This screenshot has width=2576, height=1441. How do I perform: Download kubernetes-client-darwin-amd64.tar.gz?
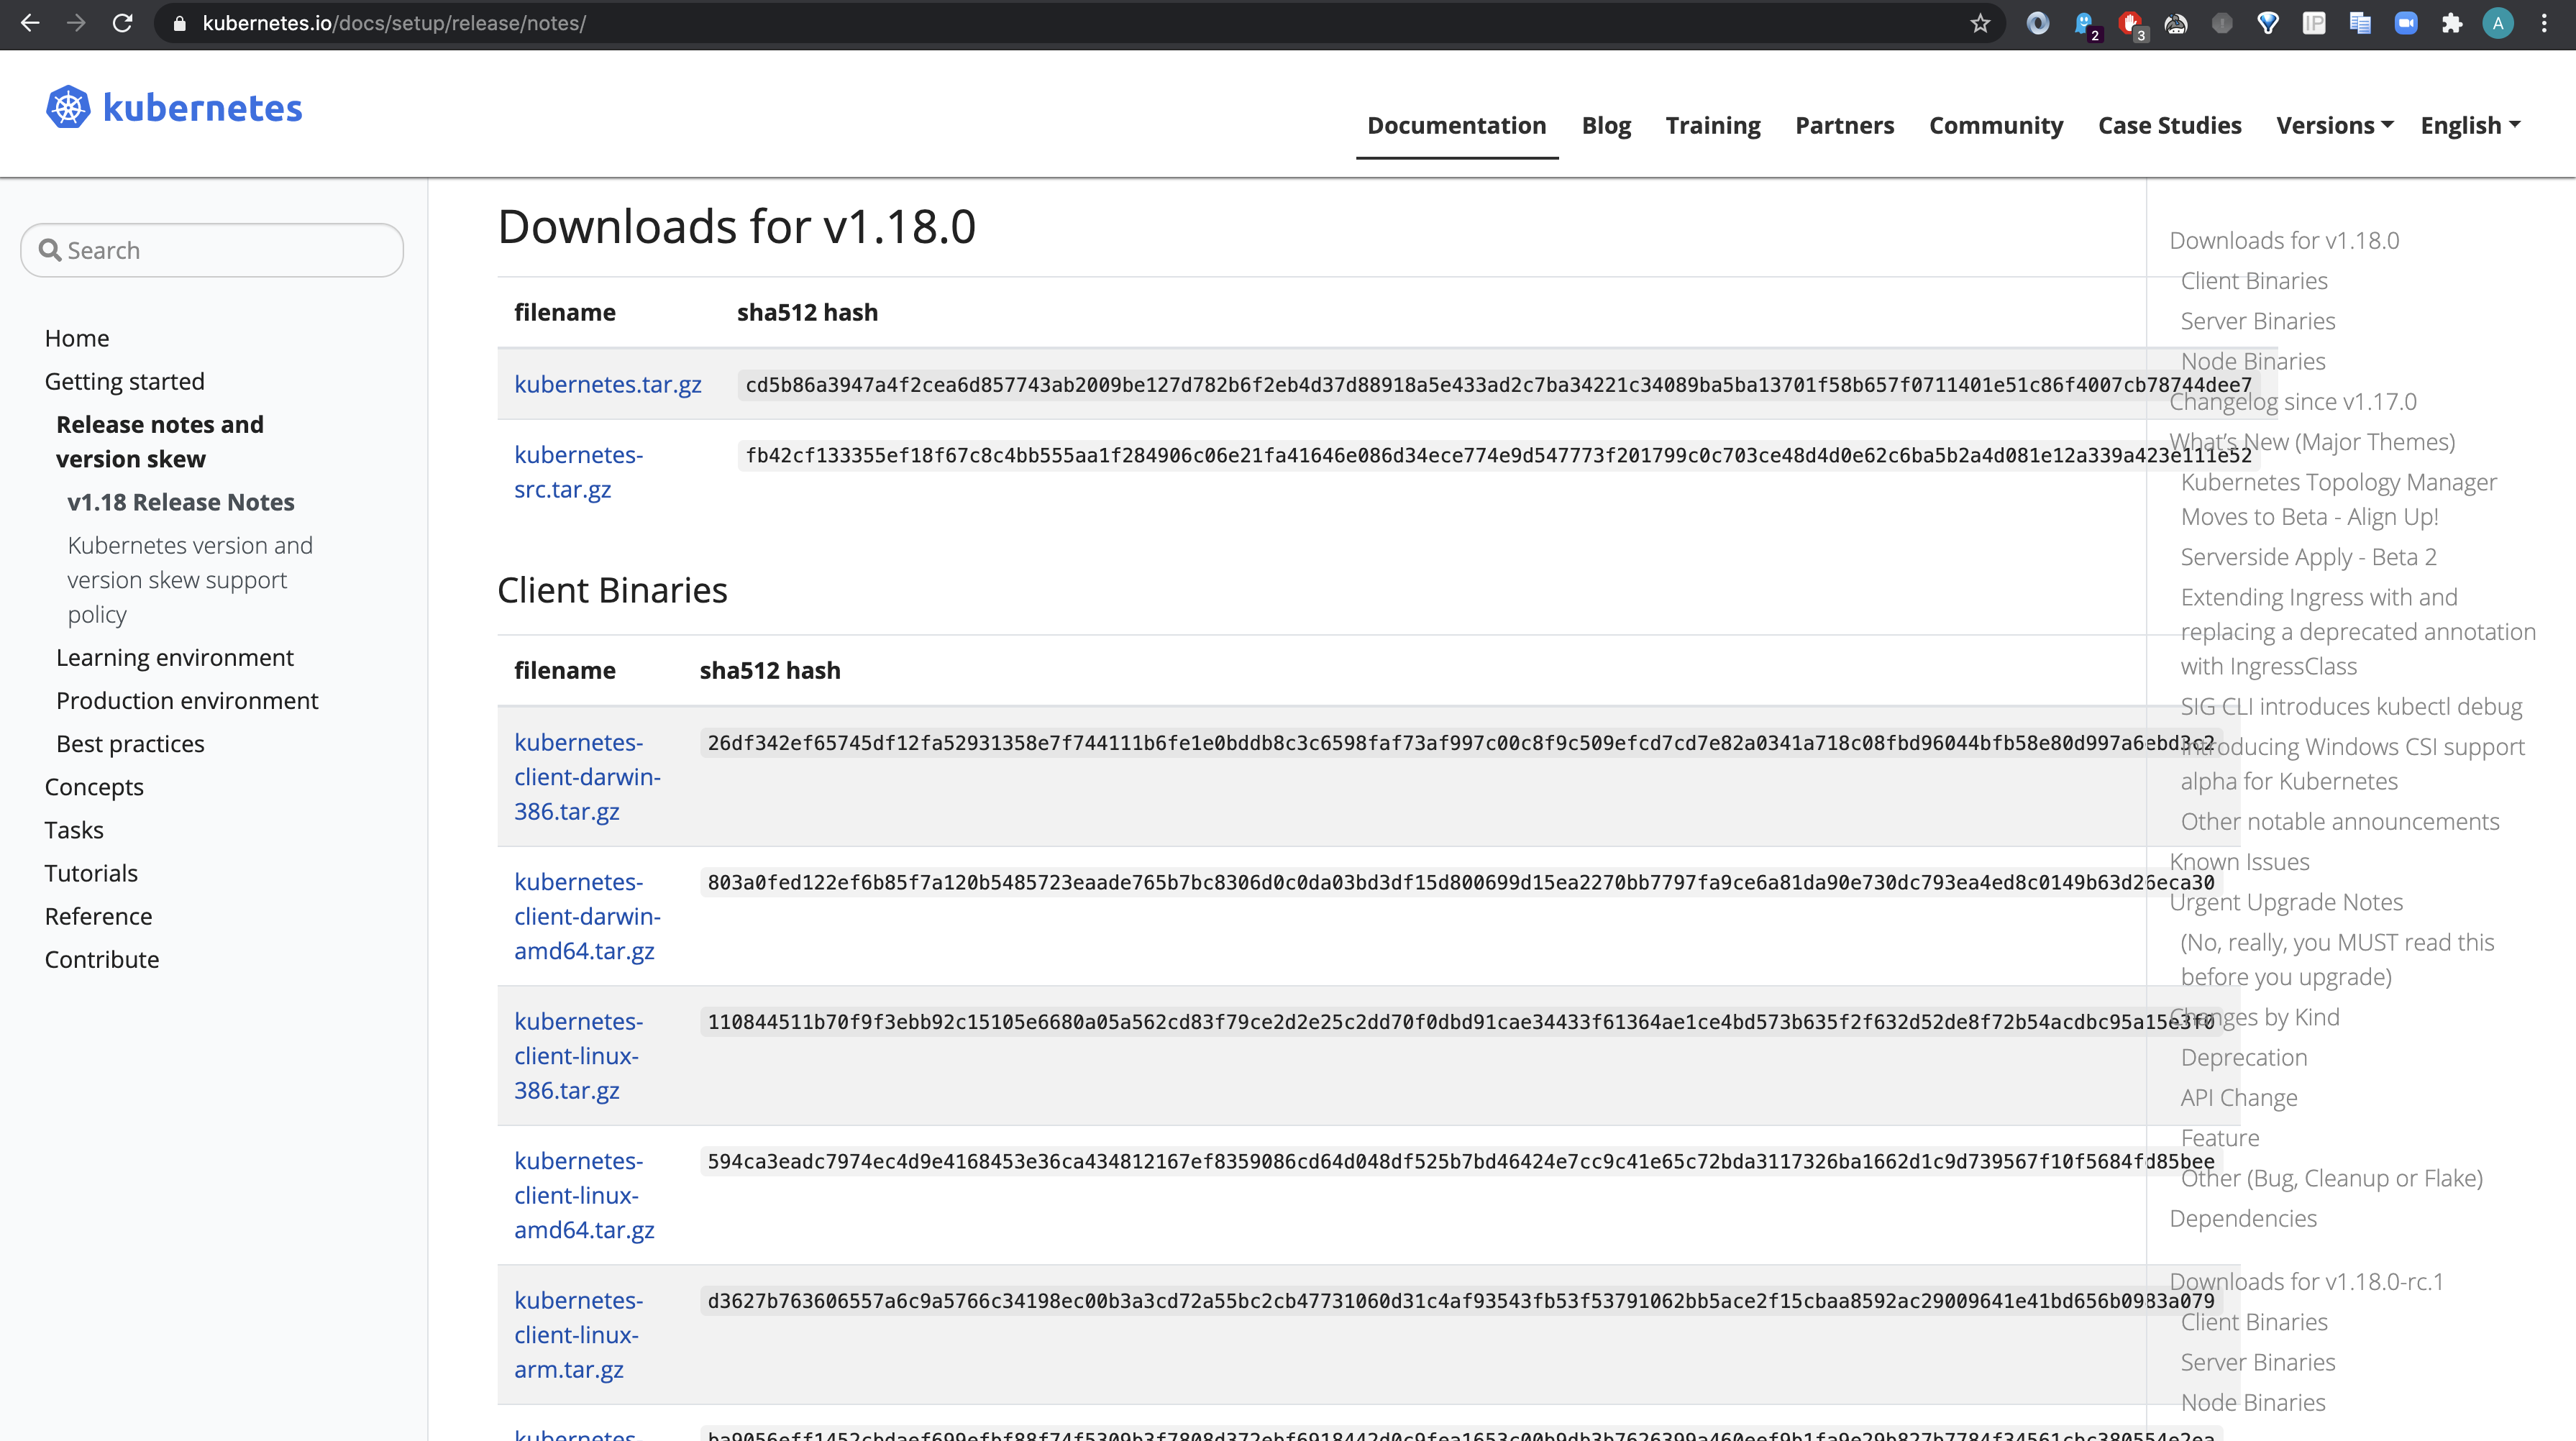(588, 916)
